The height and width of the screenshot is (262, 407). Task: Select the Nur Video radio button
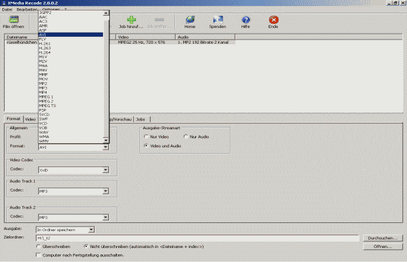[146, 137]
